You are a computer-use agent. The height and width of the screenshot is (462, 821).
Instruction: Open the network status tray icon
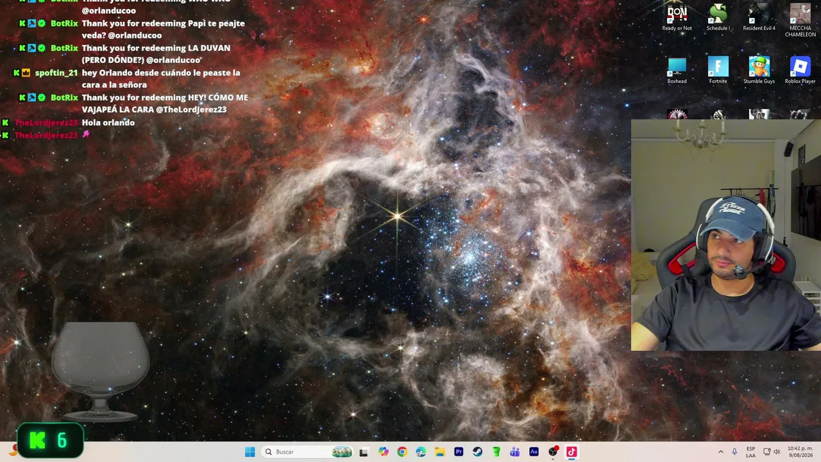[x=766, y=452]
